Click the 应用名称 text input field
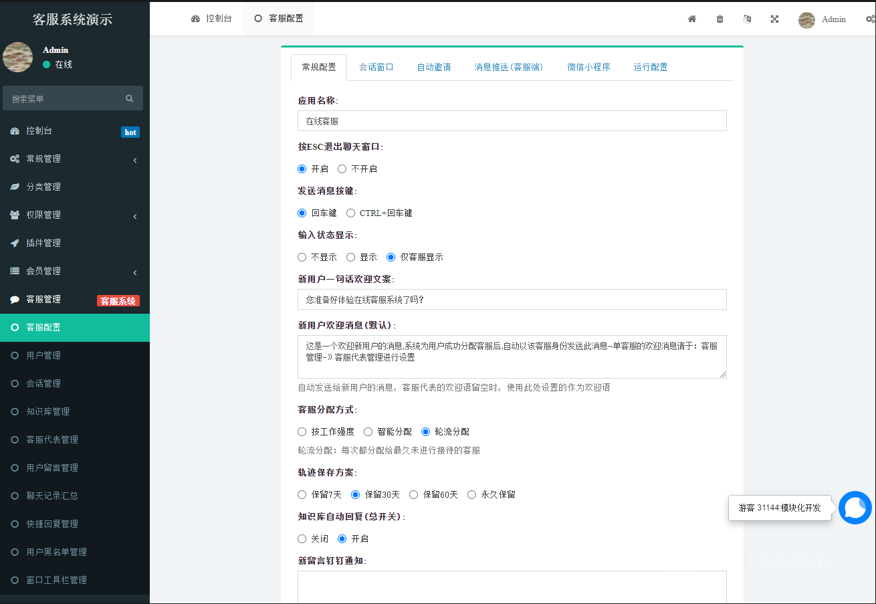The width and height of the screenshot is (876, 604). (512, 120)
